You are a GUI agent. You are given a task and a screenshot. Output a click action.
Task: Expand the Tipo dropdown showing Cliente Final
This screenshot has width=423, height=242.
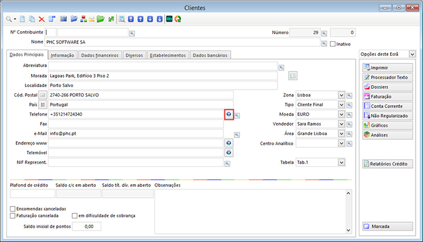[x=342, y=105]
